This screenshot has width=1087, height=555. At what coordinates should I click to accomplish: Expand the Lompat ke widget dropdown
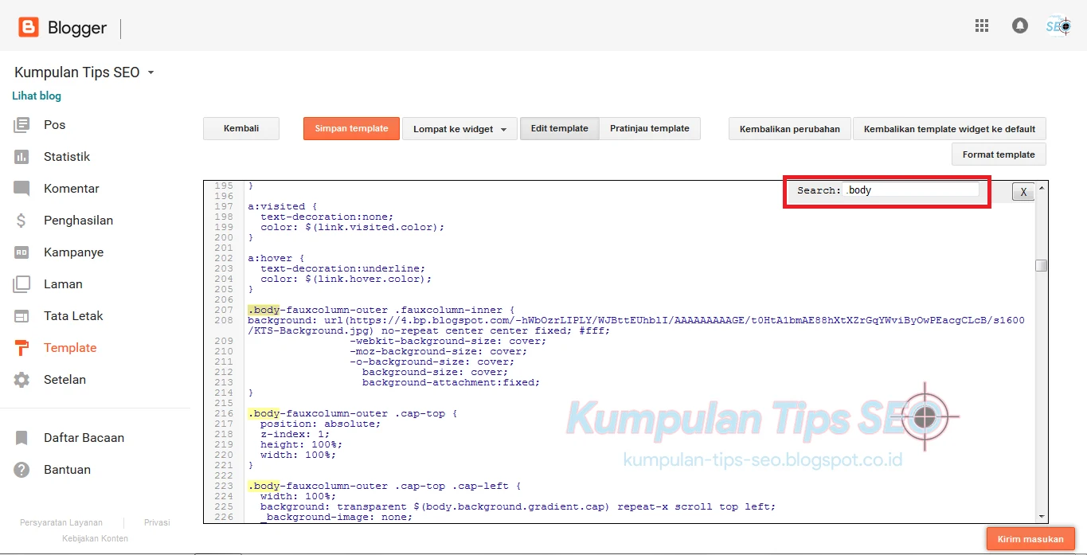tap(459, 127)
